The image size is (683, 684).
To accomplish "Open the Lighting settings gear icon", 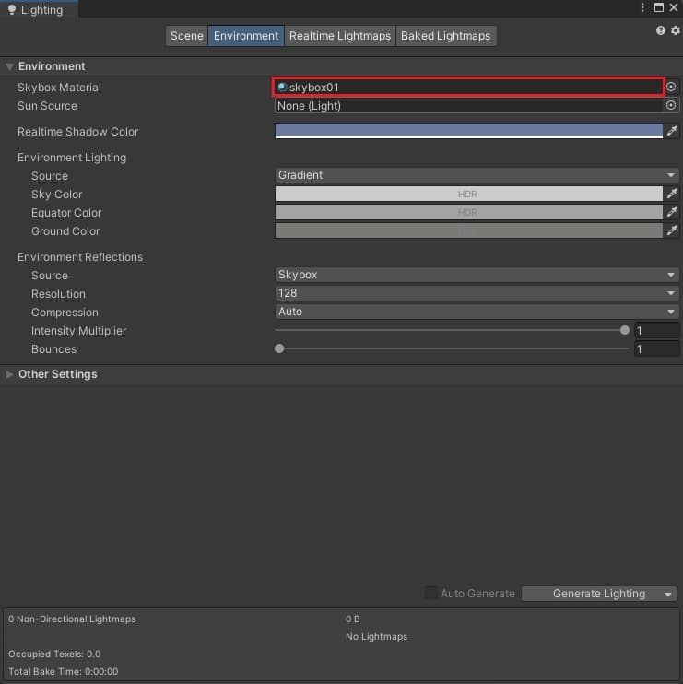I will [x=674, y=30].
